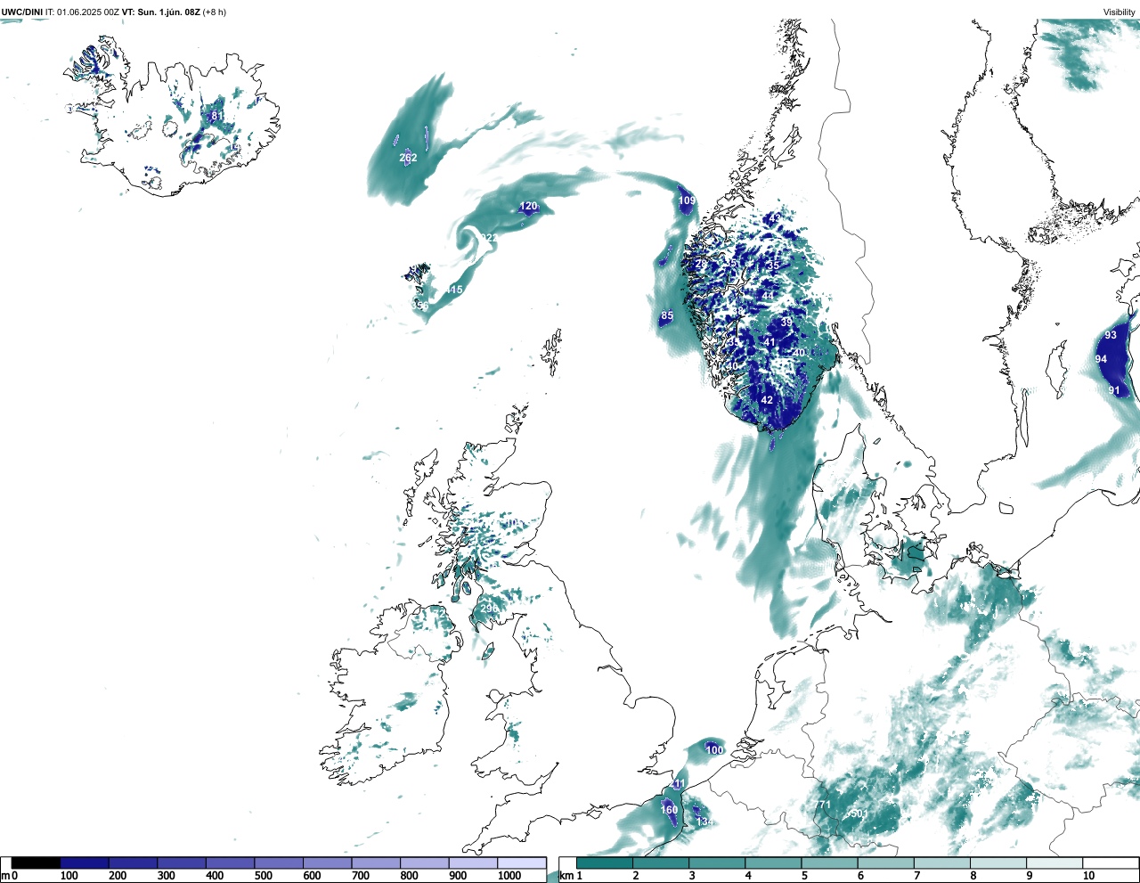Image resolution: width=1140 pixels, height=883 pixels.
Task: Click the '134' value over northern France
Action: click(x=704, y=822)
